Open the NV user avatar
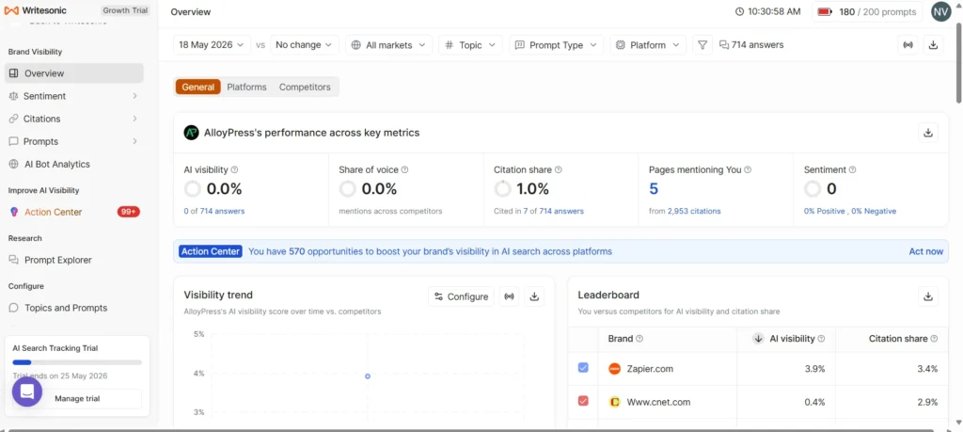Screen dimensions: 963x432 [x=940, y=11]
